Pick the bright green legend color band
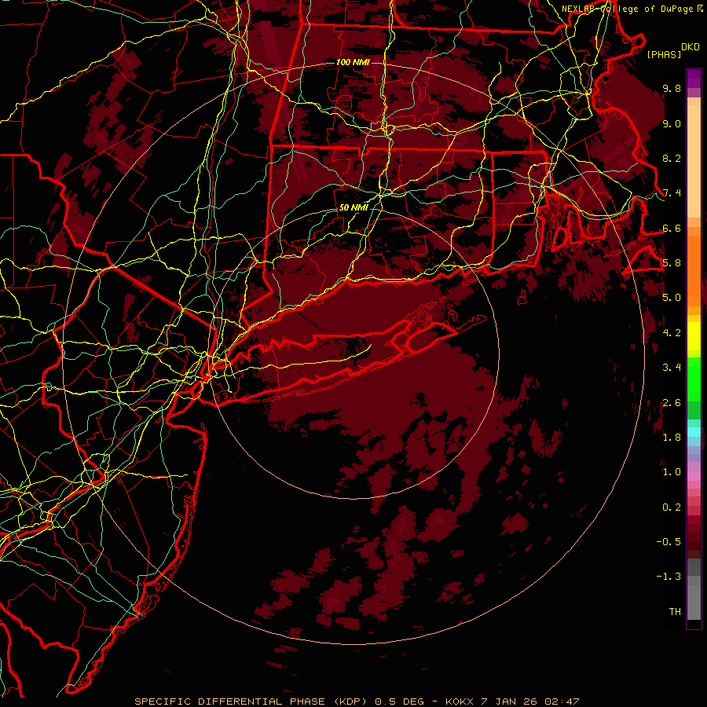 tap(694, 379)
